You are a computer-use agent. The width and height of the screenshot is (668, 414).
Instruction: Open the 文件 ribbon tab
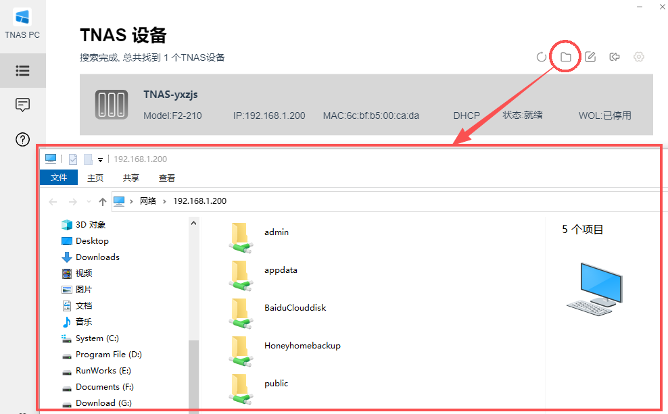(59, 178)
